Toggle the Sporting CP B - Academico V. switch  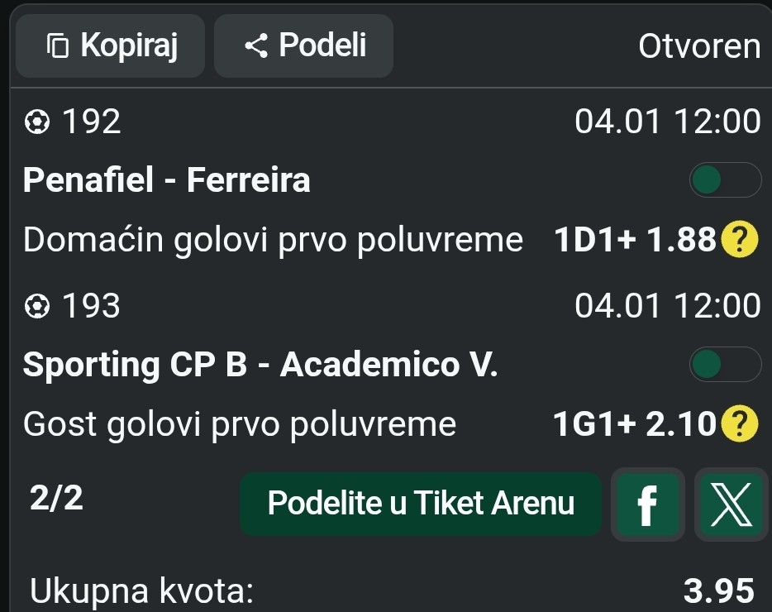pyautogui.click(x=725, y=364)
